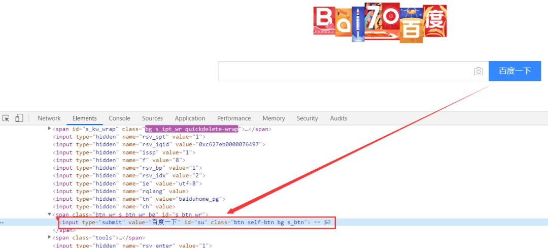Switch to the Elements tab
Viewport: 548px width, 248px height.
tap(85, 118)
